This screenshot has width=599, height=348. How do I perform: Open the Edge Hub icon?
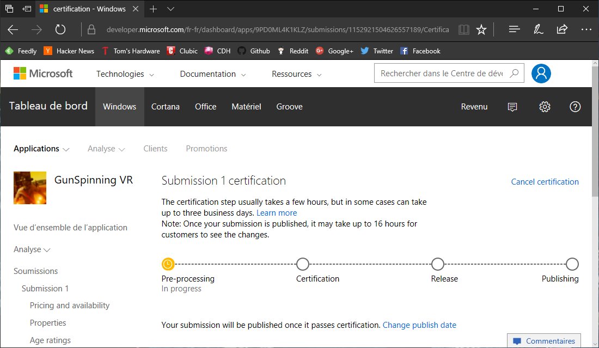pyautogui.click(x=514, y=29)
